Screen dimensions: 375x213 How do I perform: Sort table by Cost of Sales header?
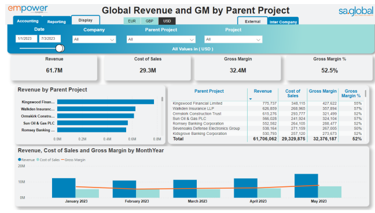tap(293, 93)
